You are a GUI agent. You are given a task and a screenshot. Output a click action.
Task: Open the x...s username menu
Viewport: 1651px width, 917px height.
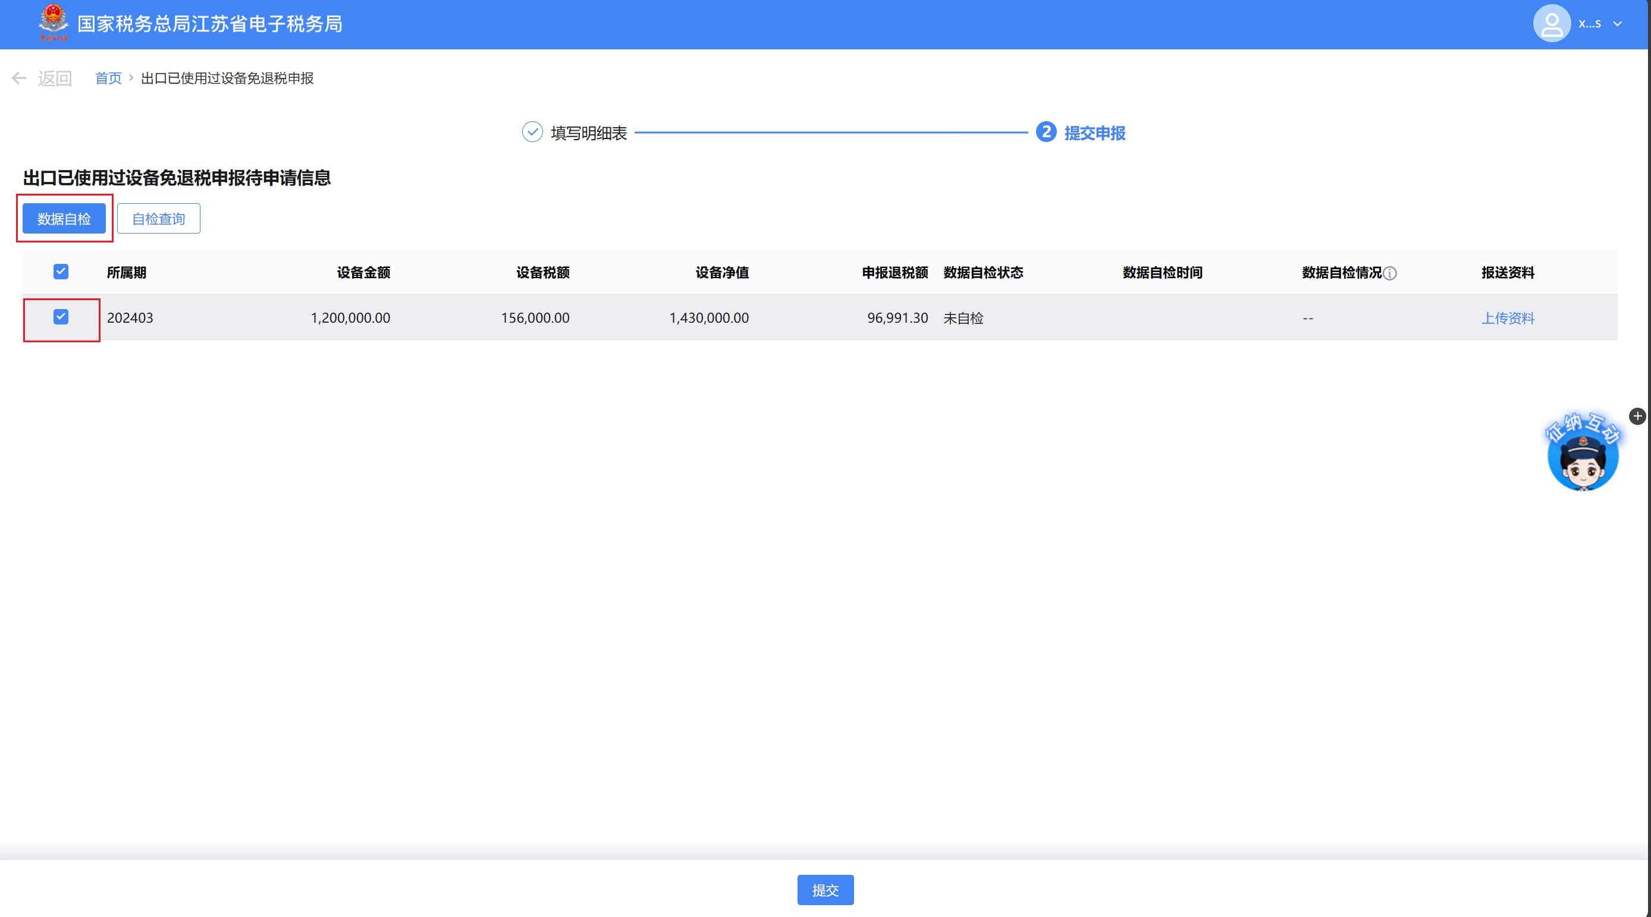click(1590, 24)
